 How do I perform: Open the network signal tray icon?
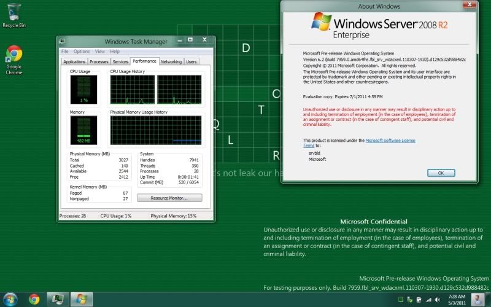point(428,300)
